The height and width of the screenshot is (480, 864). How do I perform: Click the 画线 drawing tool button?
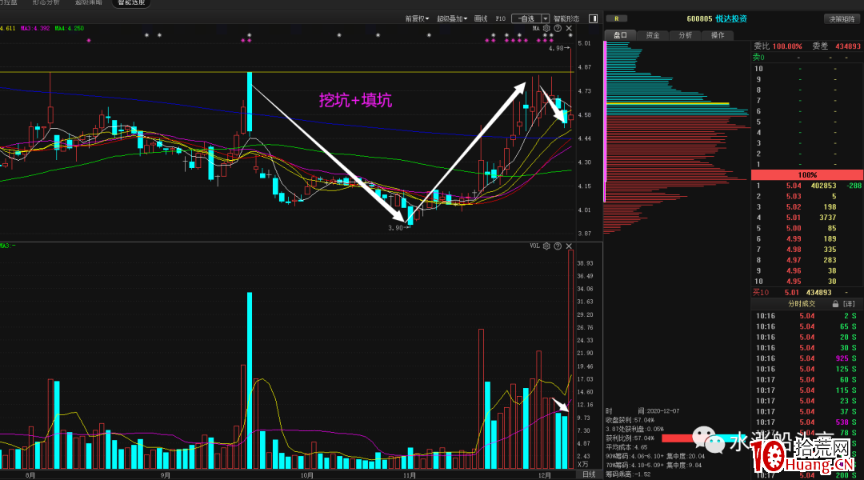[x=481, y=18]
